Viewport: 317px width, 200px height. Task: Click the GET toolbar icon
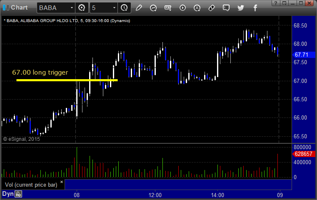click(x=168, y=8)
